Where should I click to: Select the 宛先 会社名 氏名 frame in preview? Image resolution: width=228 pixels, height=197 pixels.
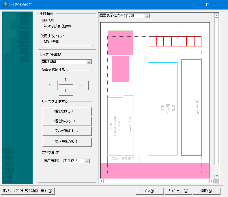(162, 109)
